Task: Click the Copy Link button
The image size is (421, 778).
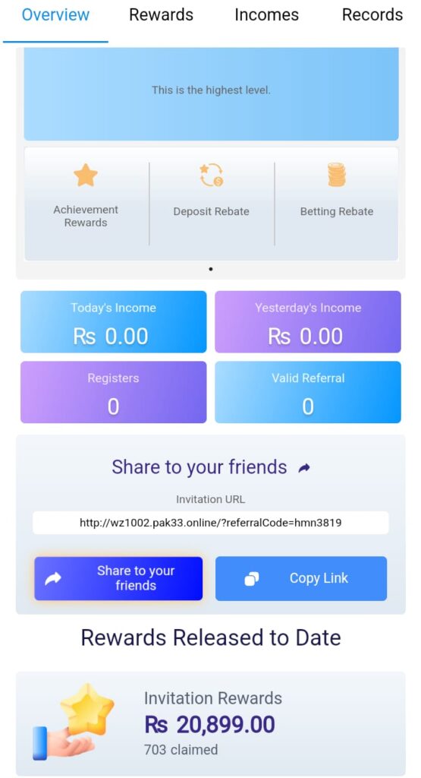Action: coord(301,578)
